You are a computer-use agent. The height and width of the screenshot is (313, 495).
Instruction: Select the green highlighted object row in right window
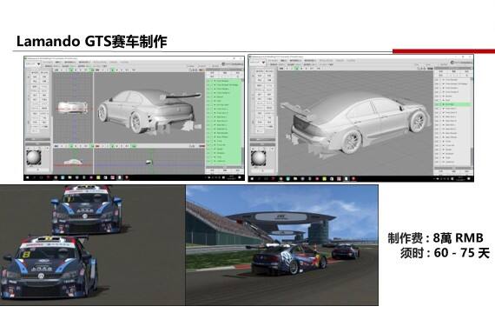(x=453, y=104)
